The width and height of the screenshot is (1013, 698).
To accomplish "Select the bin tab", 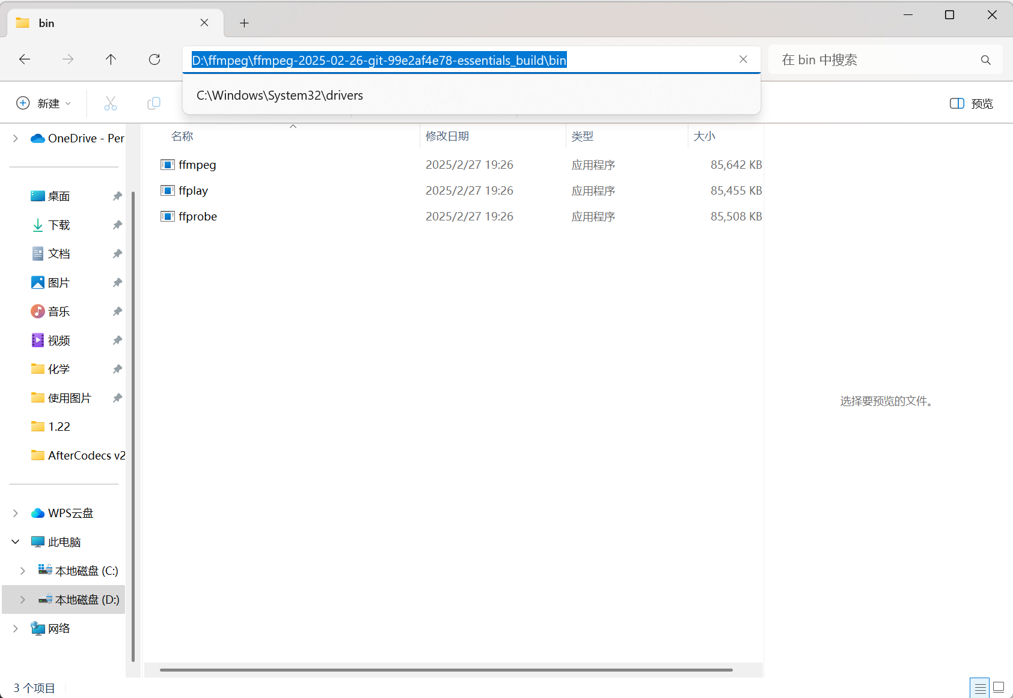I will (x=114, y=23).
